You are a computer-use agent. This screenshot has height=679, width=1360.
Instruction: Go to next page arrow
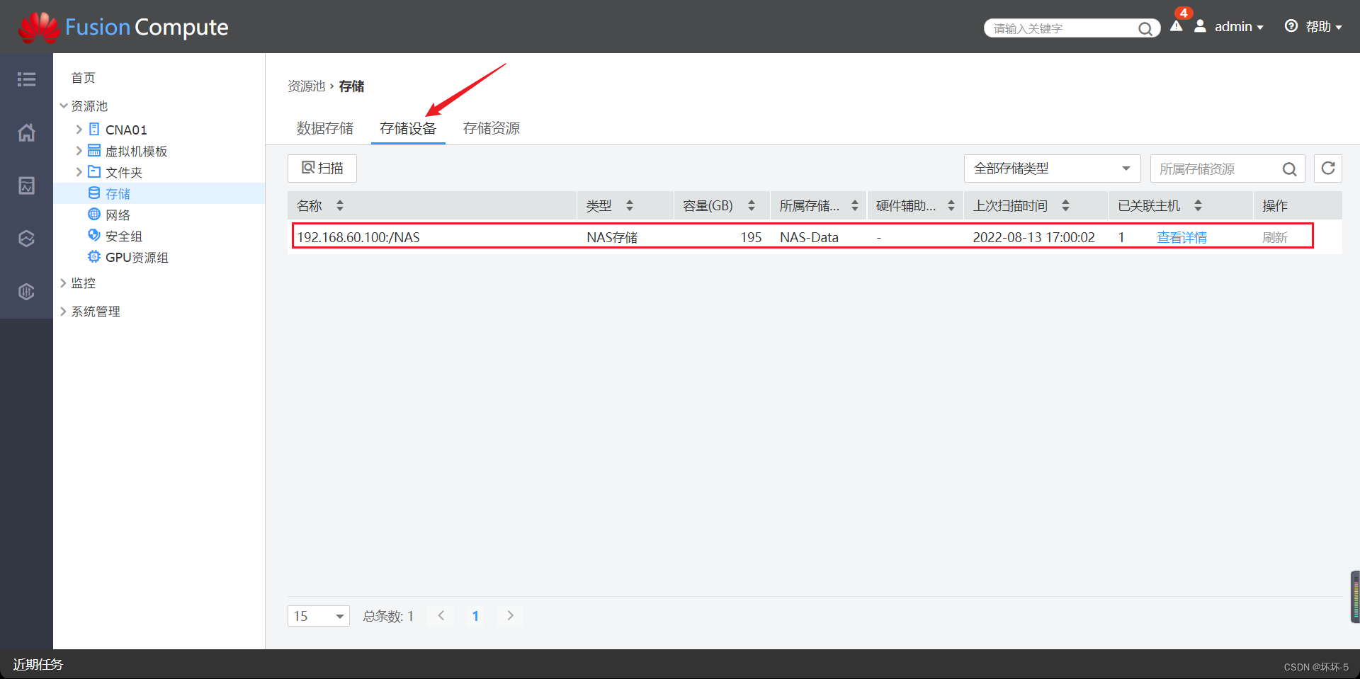[510, 615]
